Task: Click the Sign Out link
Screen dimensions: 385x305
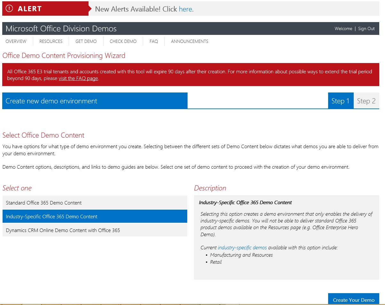Action: coord(366,28)
